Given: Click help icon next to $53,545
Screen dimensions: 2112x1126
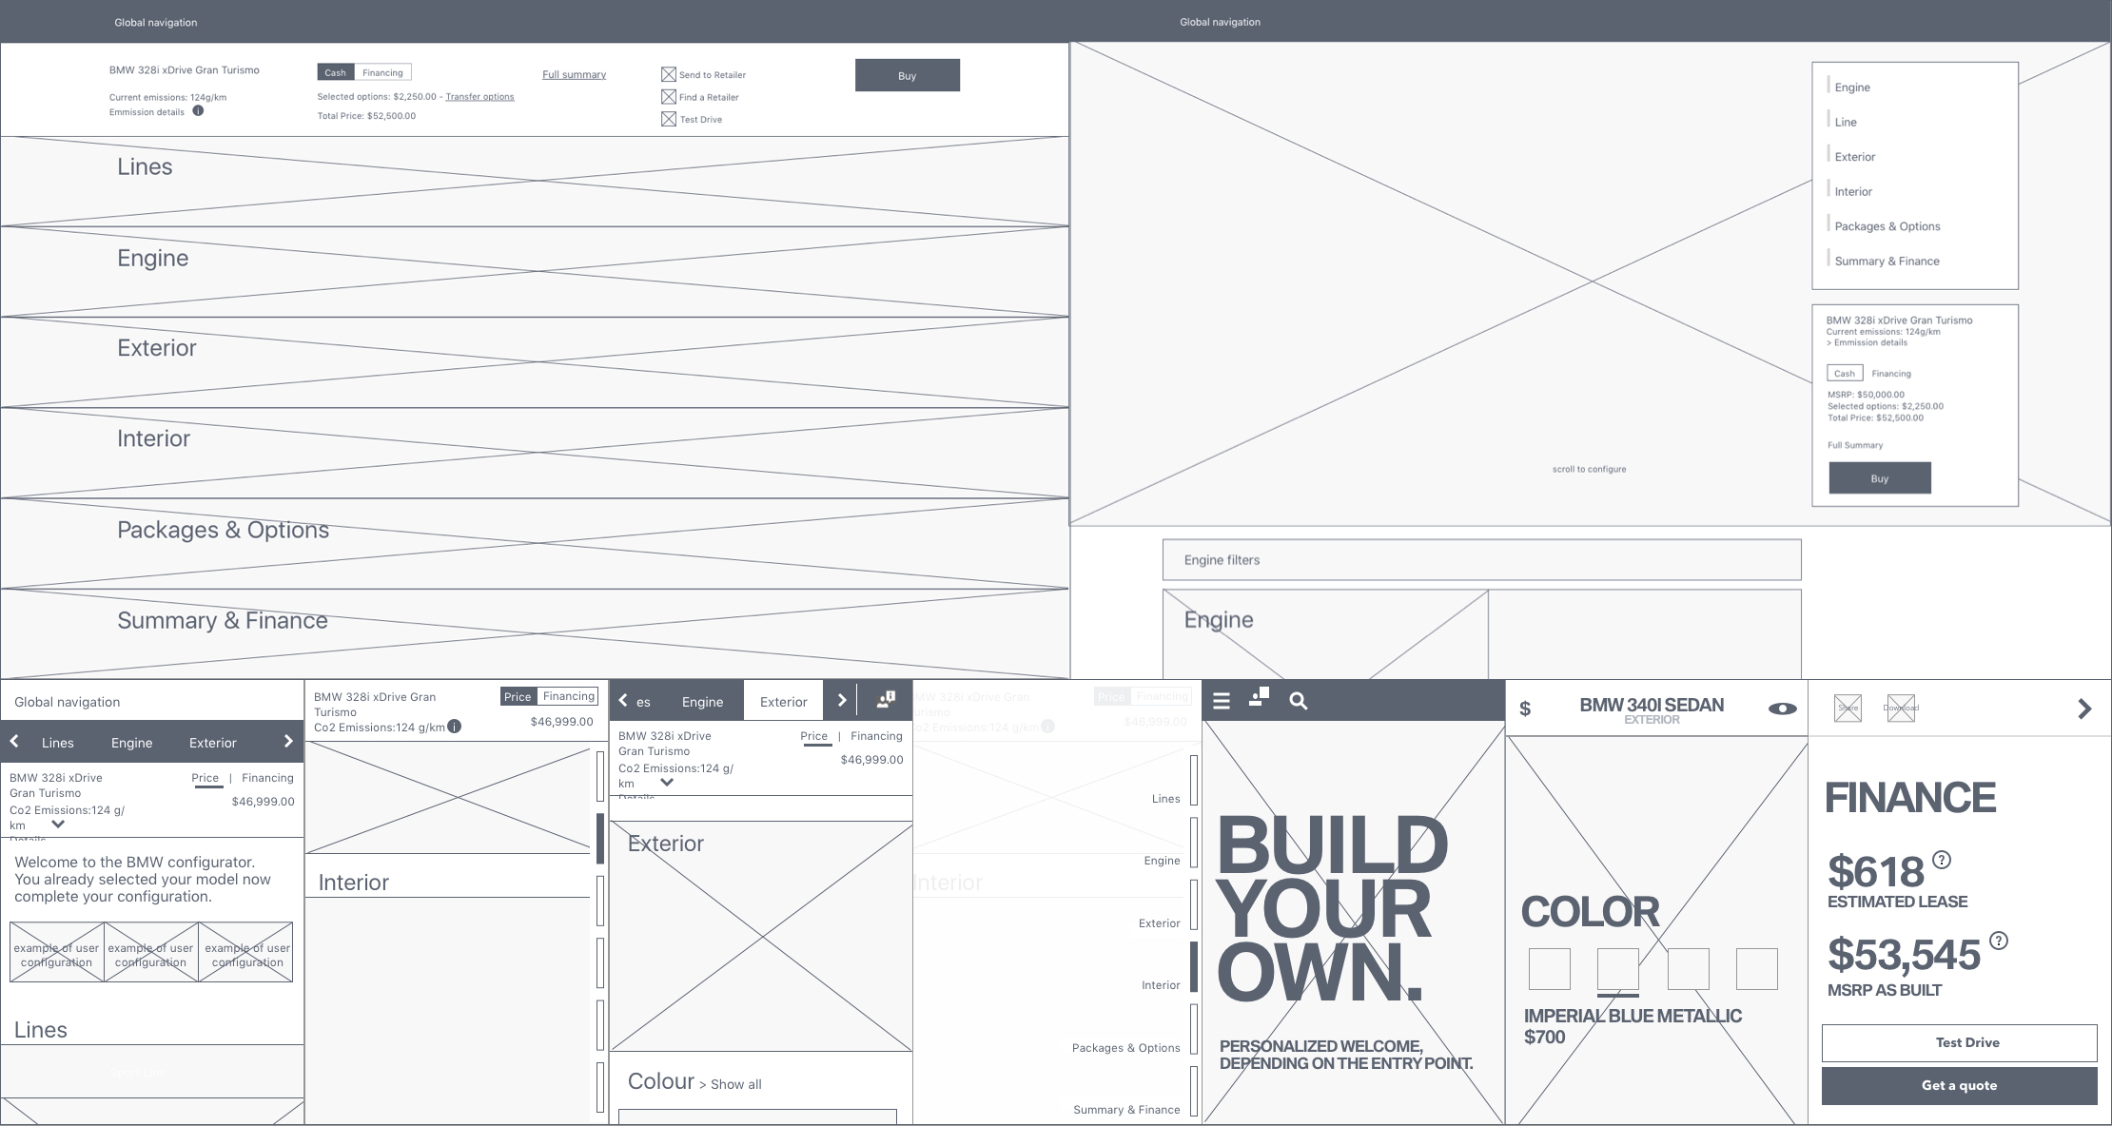Looking at the screenshot, I should 1999,941.
